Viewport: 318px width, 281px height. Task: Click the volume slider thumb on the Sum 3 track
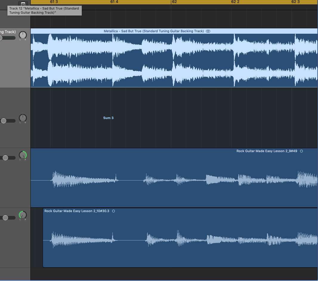click(4, 121)
